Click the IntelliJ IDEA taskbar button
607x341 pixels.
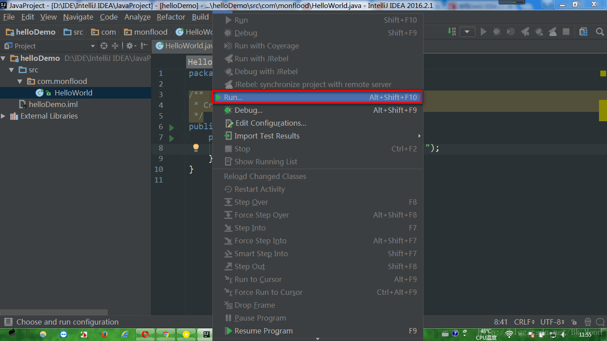pos(206,334)
